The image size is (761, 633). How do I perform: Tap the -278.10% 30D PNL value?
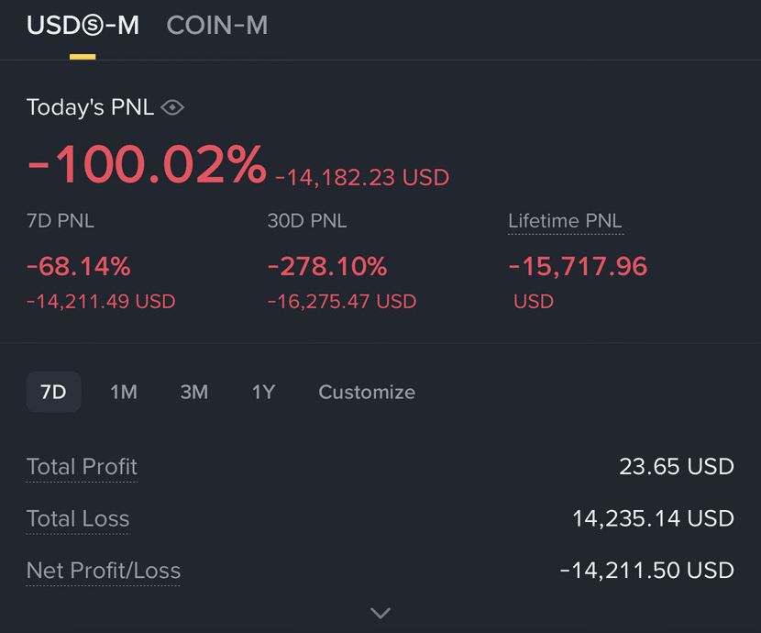(x=327, y=267)
